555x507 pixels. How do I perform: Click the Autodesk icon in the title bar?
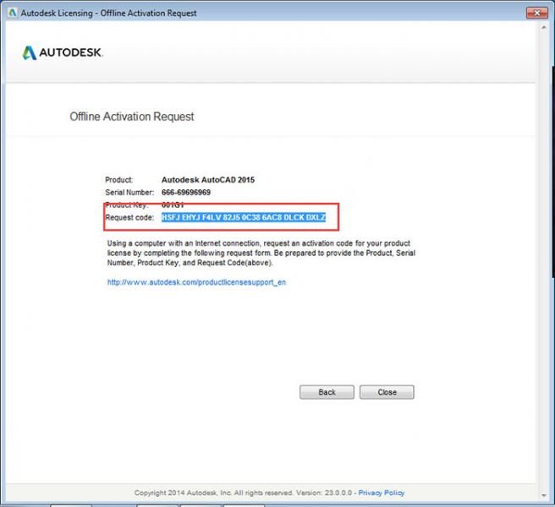click(x=13, y=13)
